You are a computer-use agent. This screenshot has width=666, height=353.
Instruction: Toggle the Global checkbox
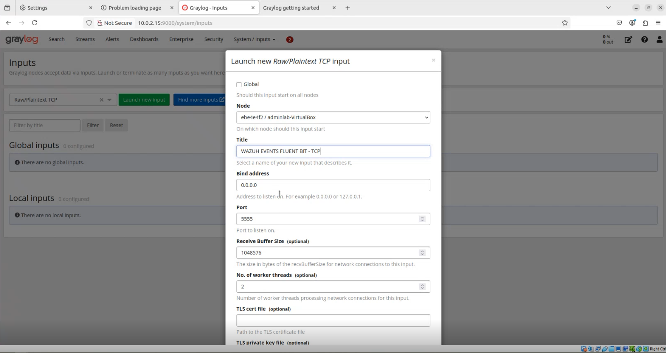(239, 85)
